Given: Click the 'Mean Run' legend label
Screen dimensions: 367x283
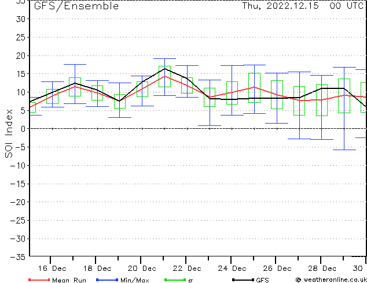Looking at the screenshot, I should click(x=69, y=280).
